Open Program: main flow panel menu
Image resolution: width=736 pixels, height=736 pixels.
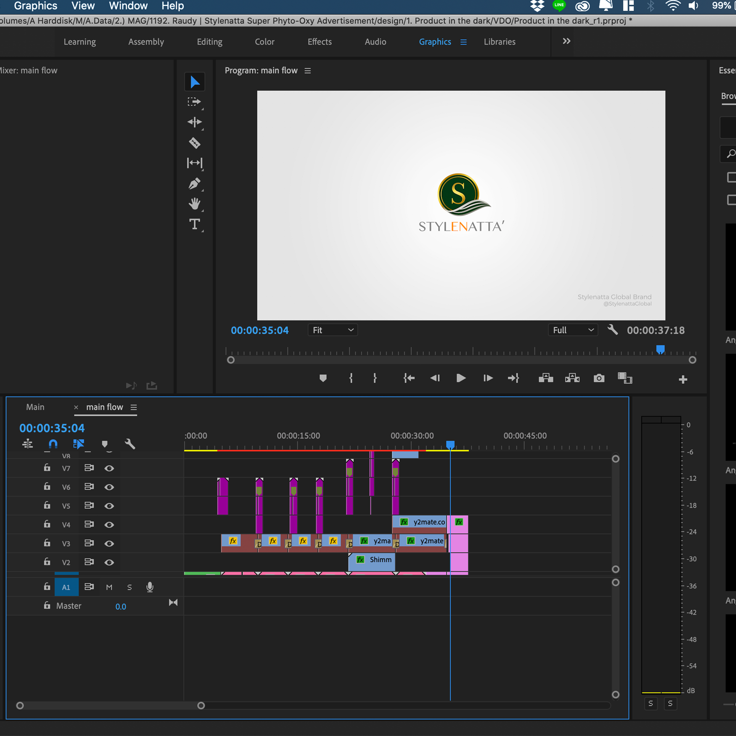pyautogui.click(x=308, y=71)
